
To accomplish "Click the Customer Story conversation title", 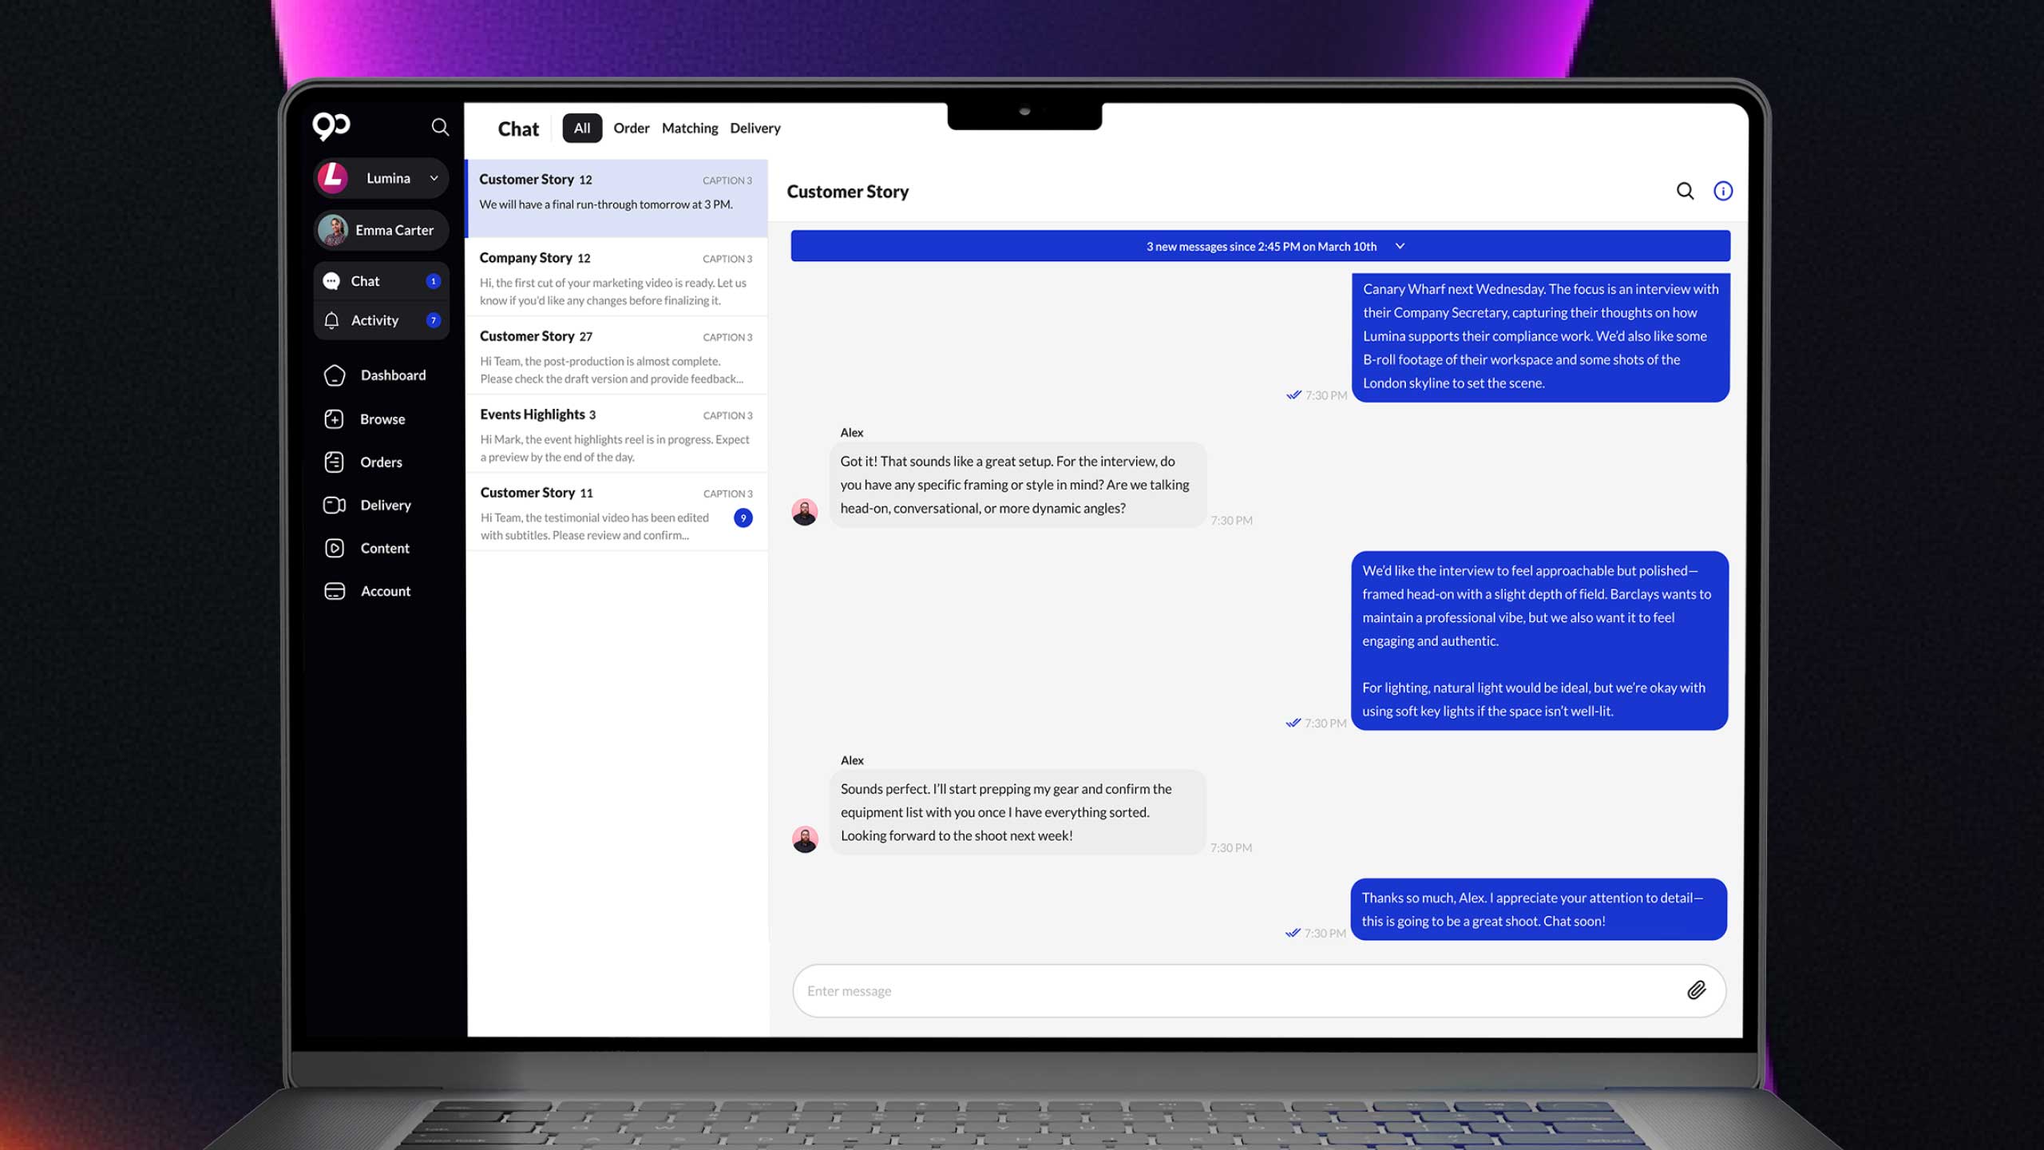I will click(x=848, y=192).
